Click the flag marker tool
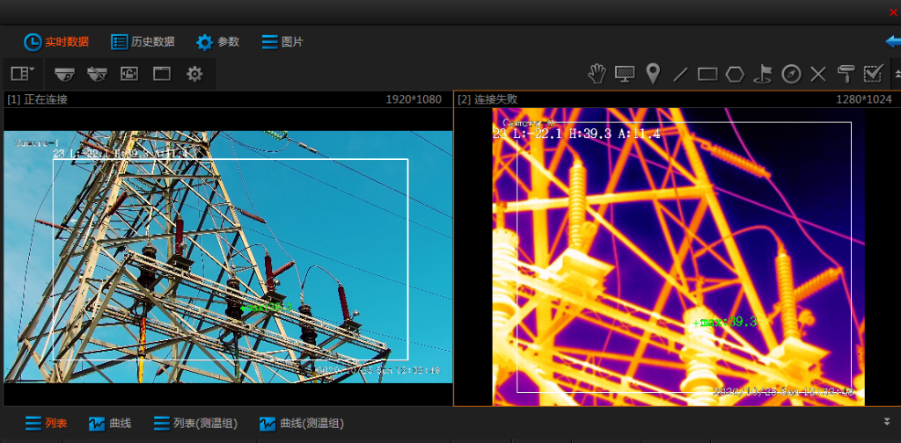Viewport: 901px width, 443px height. pos(763,74)
